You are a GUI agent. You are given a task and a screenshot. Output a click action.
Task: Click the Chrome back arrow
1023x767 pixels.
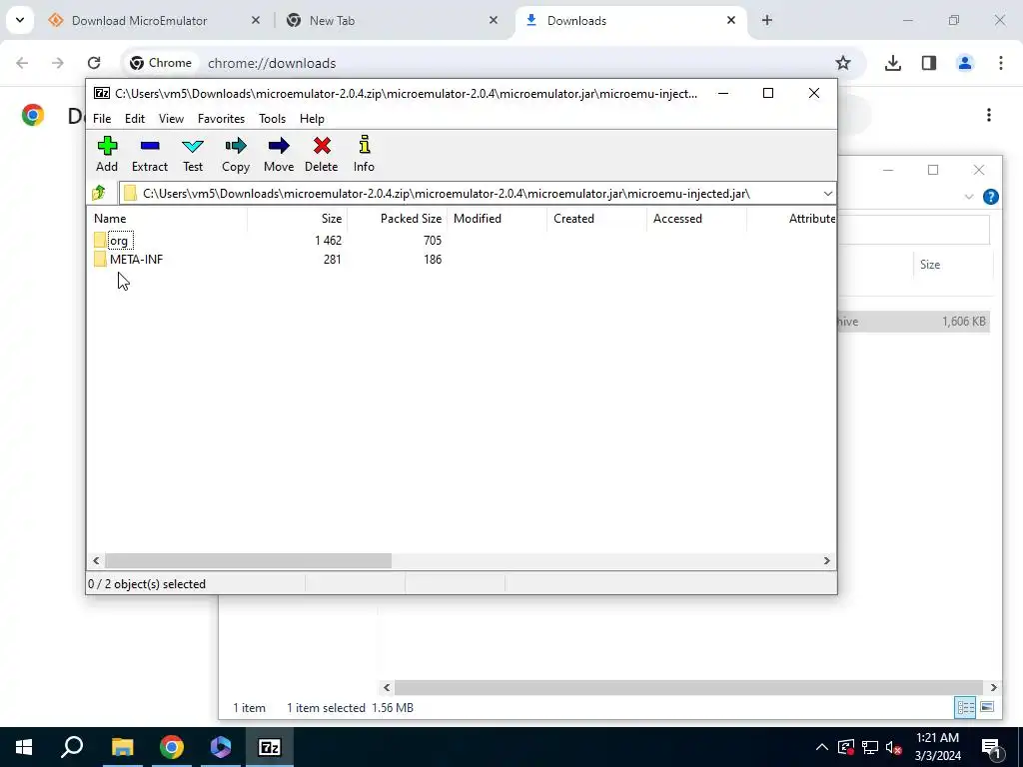22,63
